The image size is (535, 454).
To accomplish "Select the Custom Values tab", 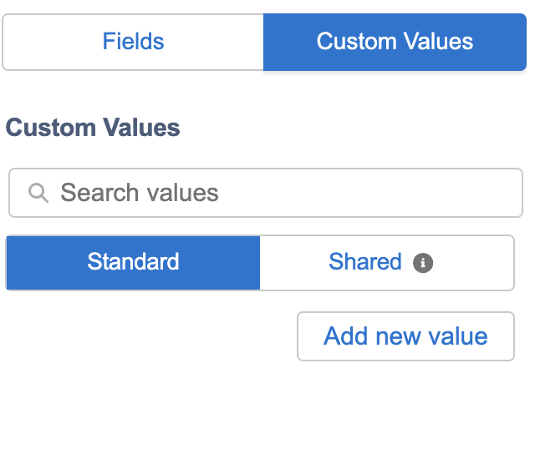I will click(x=395, y=43).
